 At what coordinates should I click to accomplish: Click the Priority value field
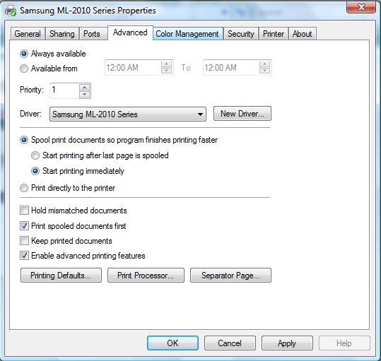coord(64,90)
